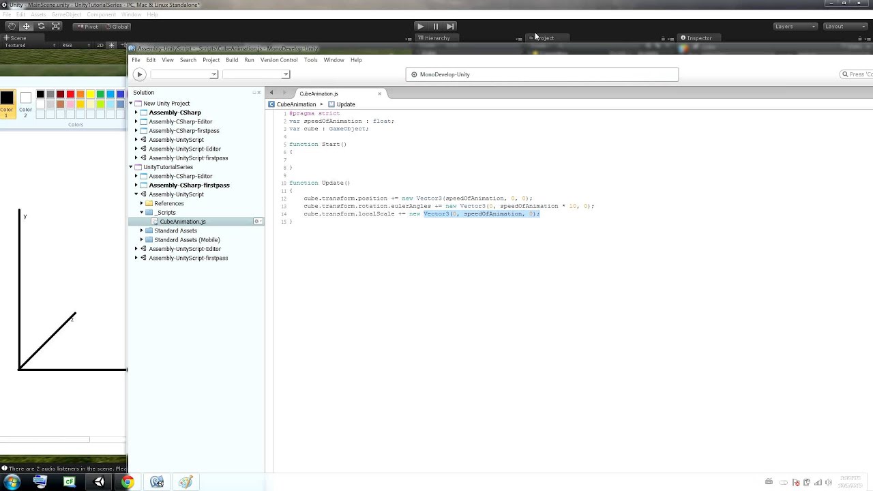Select the _Scripts folder icon
Viewport: 873px width, 491px height.
click(x=149, y=213)
